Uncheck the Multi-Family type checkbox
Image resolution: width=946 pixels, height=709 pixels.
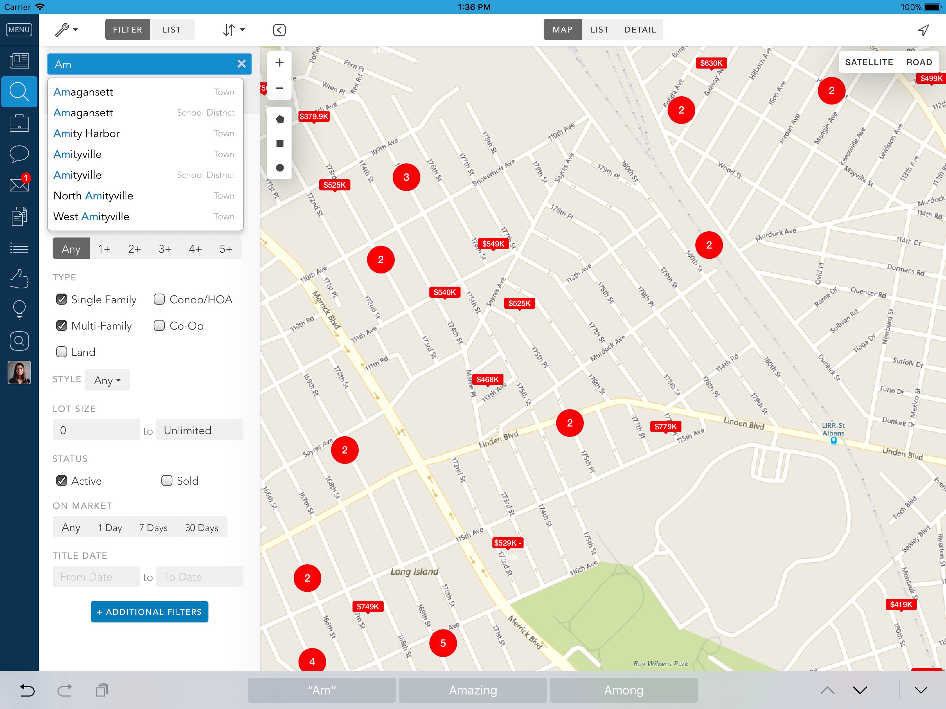(x=62, y=326)
